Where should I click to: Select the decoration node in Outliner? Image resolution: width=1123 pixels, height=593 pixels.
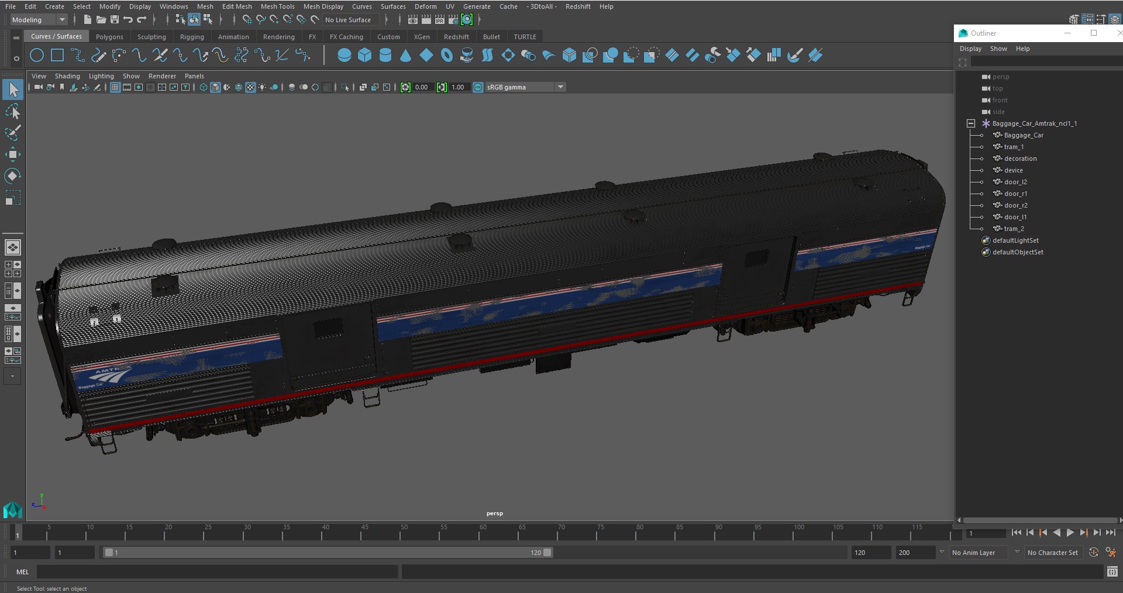[x=1020, y=158]
